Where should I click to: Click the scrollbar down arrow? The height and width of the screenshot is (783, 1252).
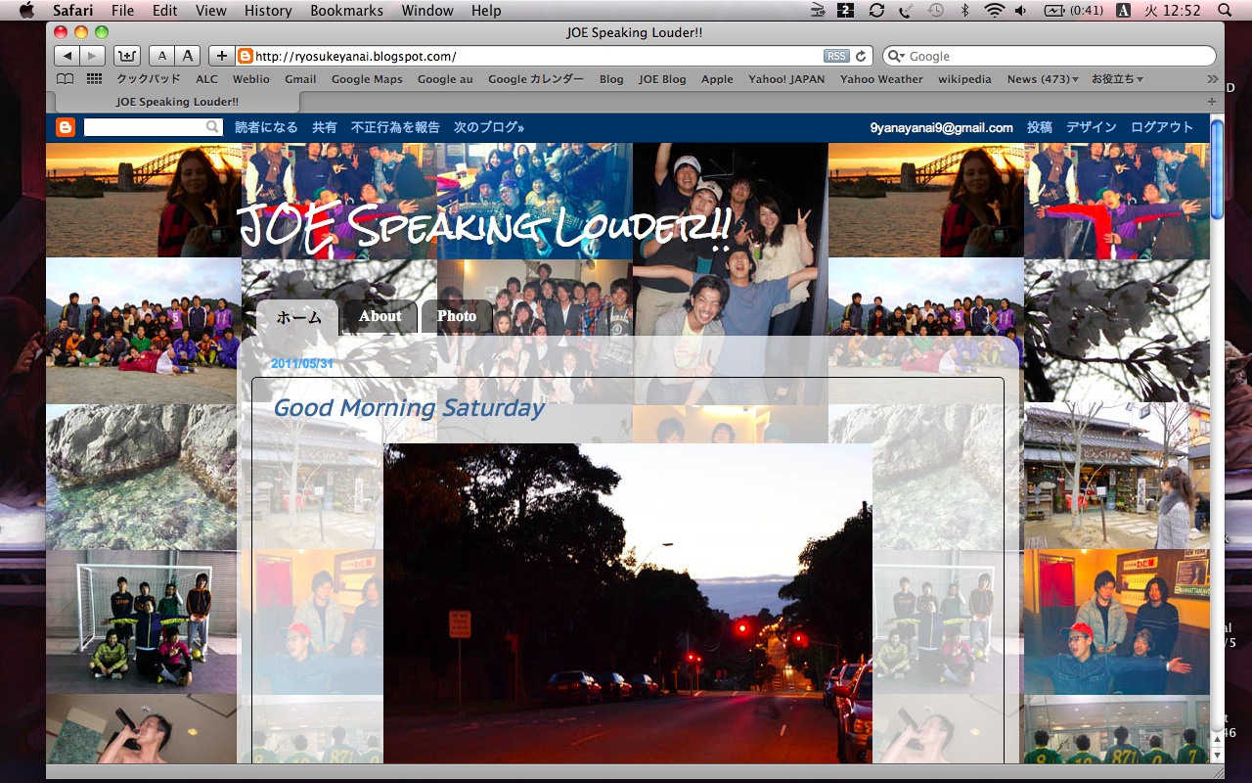coord(1217,756)
